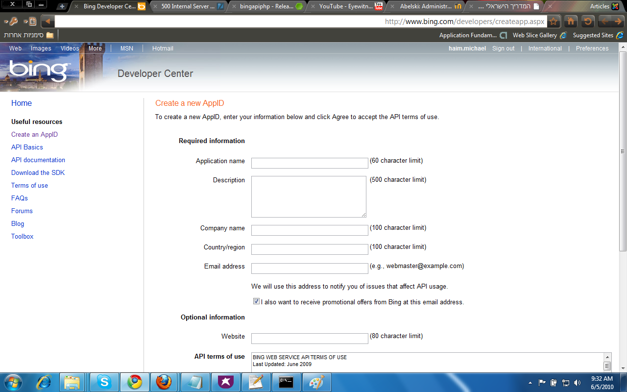This screenshot has width=627, height=392.
Task: Switch to Abelski Administration tab
Action: point(426,6)
